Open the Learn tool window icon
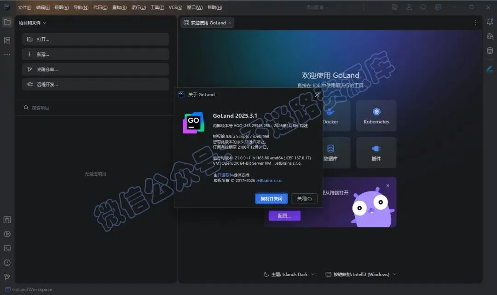Image resolution: width=497 pixels, height=295 pixels. 7,220
